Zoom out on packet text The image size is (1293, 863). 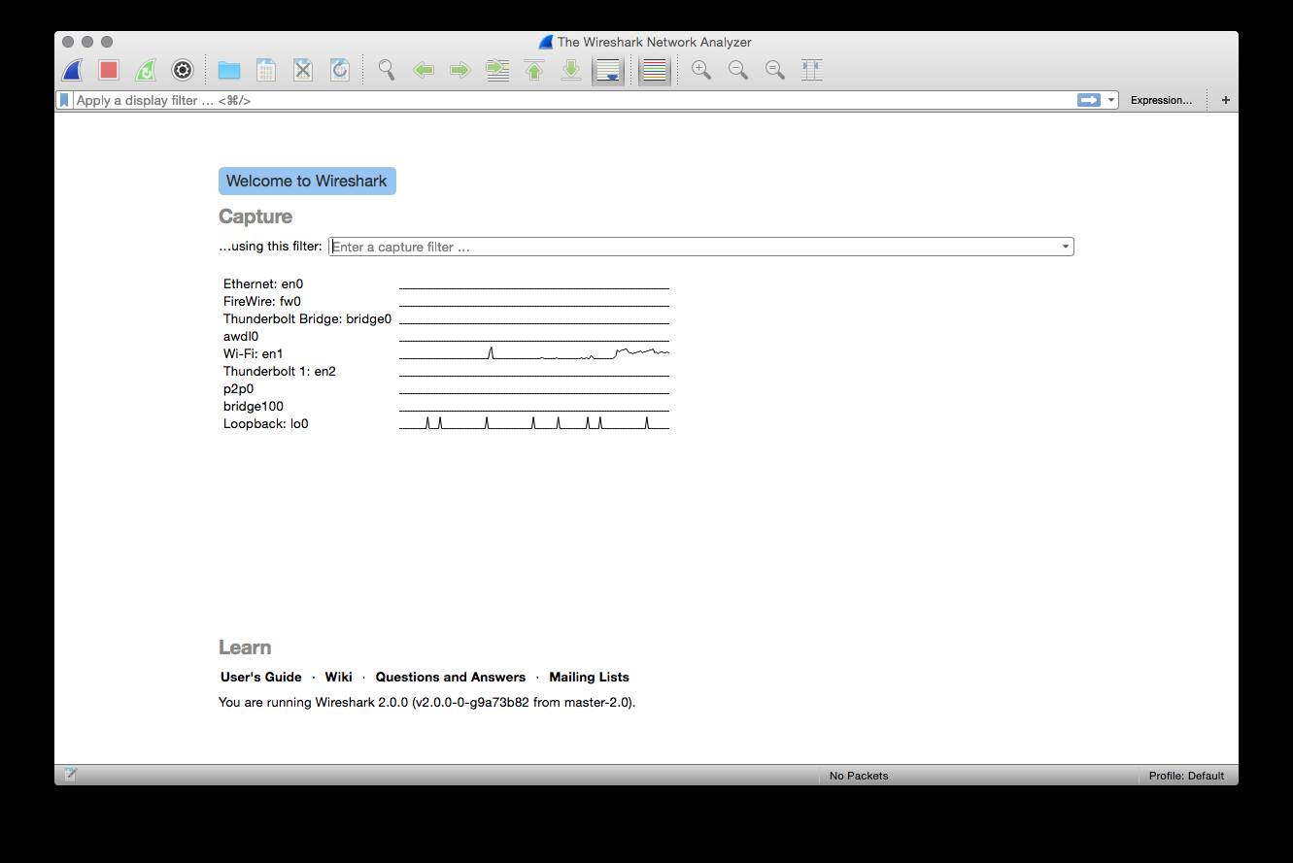tap(738, 70)
